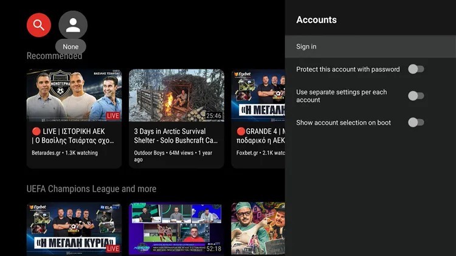This screenshot has width=456, height=256.
Task: Click 'Betarades.gr • 1.3K watching' text
Action: click(x=64, y=153)
